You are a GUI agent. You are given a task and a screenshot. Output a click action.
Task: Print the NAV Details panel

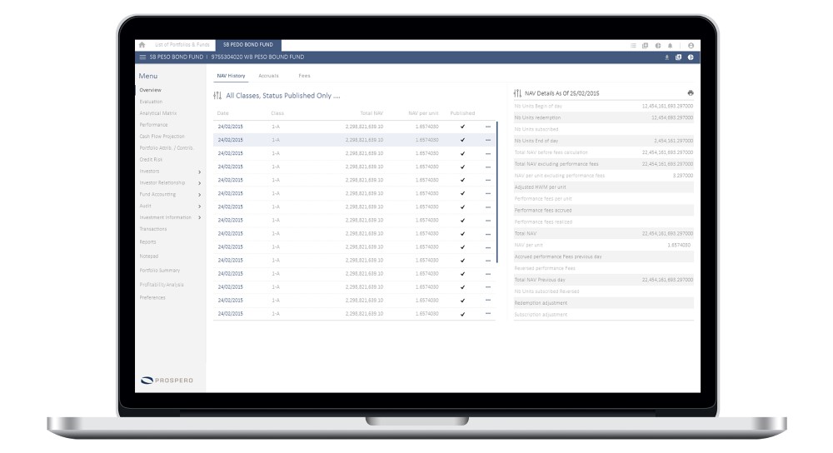click(690, 93)
